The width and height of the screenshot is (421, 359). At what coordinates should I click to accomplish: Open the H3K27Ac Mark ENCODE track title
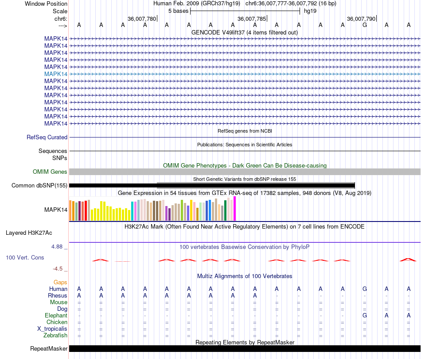pos(245,227)
